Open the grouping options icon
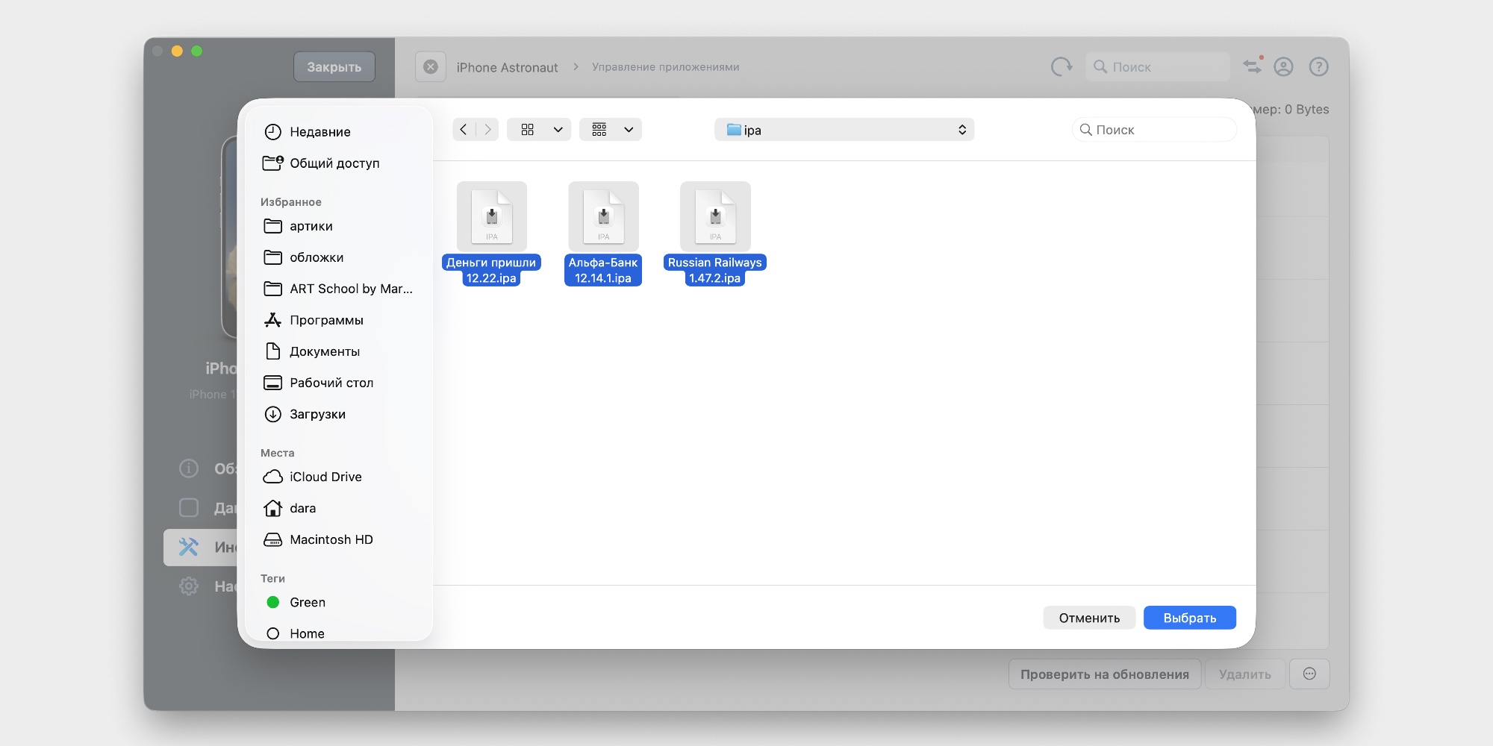Viewport: 1493px width, 746px height. click(x=599, y=130)
